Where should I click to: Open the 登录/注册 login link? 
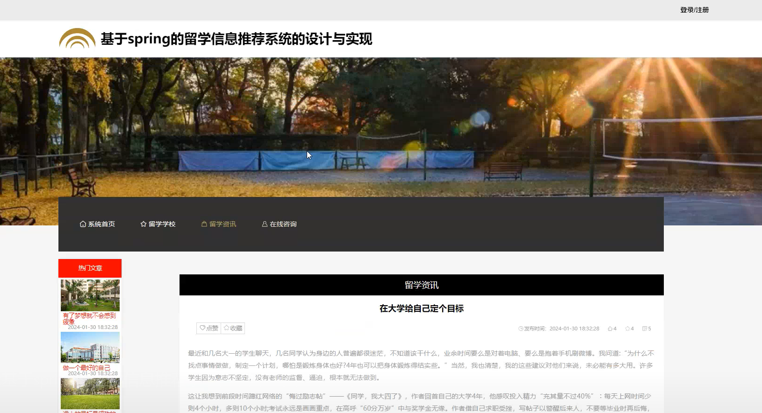point(694,10)
